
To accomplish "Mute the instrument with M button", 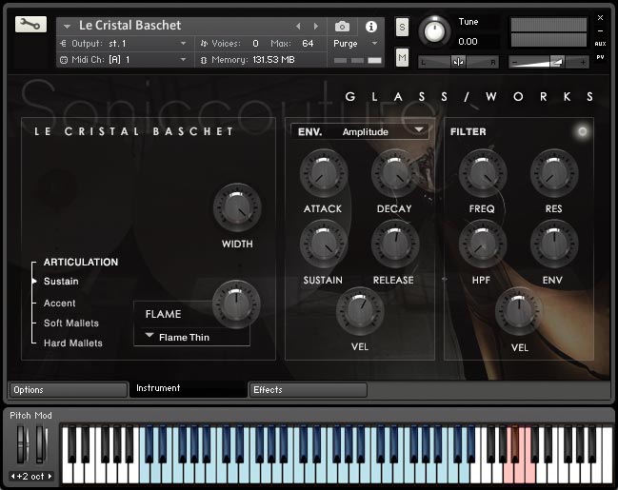I will 402,57.
